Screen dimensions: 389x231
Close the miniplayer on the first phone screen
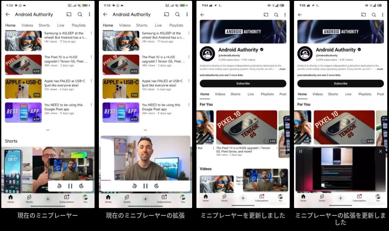(88, 163)
